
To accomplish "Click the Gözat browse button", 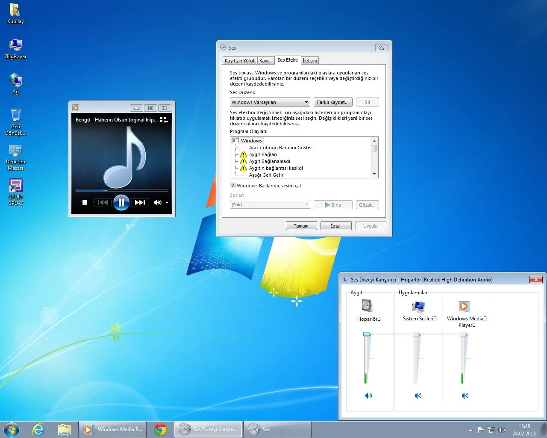I will click(x=368, y=205).
